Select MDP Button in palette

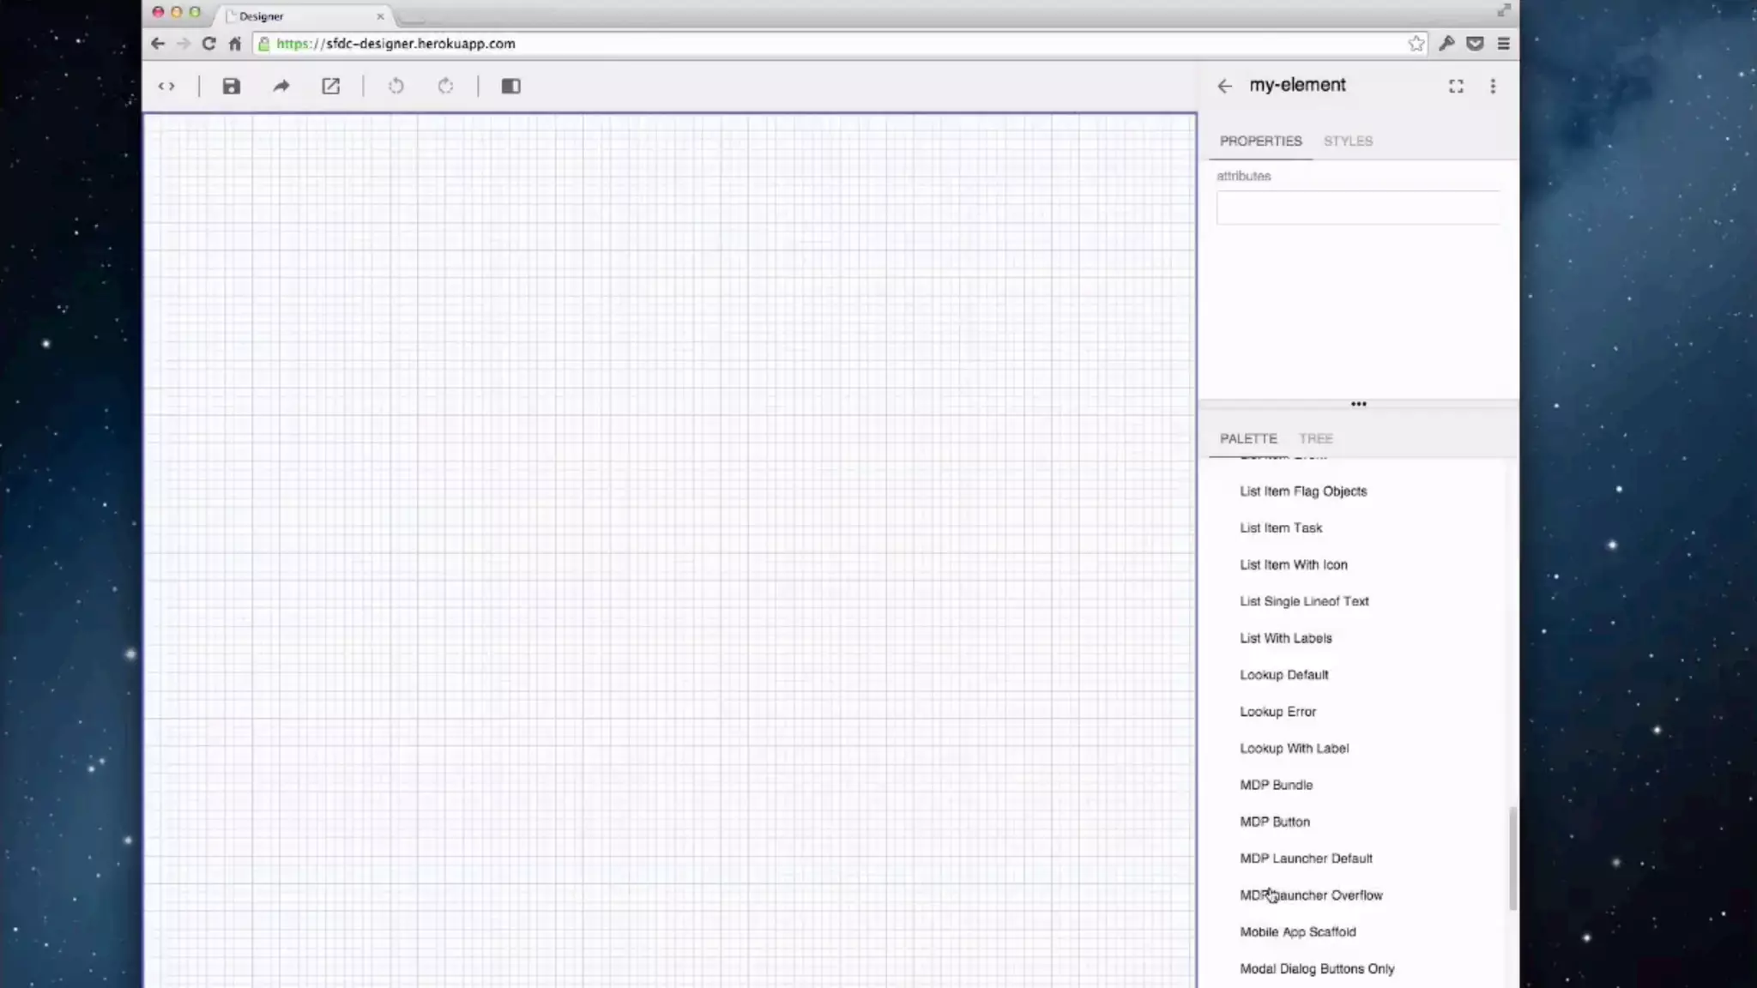[1274, 822]
